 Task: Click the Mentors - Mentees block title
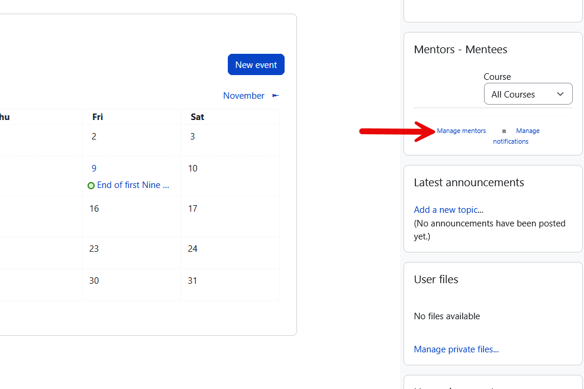(x=460, y=50)
